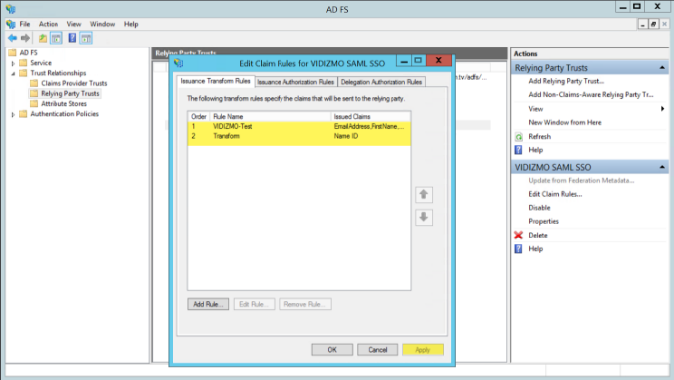Sort by the Rule Name column header
Screen dimensions: 674x380
[271, 117]
